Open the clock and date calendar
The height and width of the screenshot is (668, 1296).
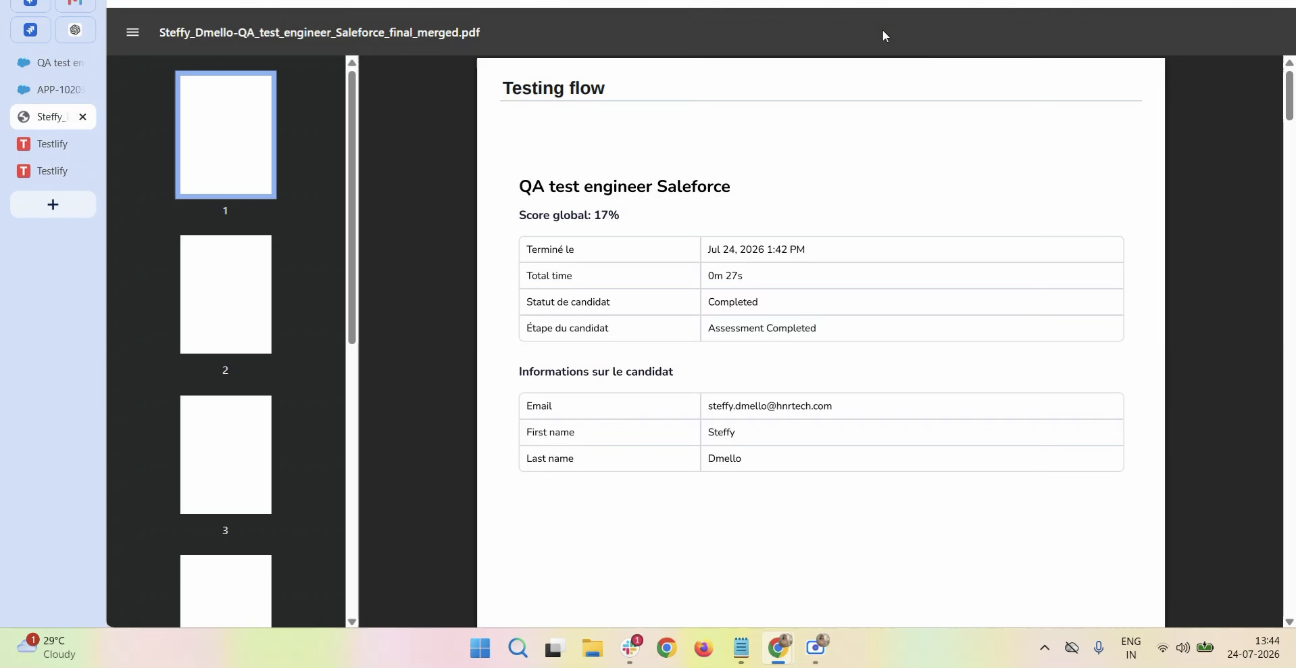(1253, 648)
